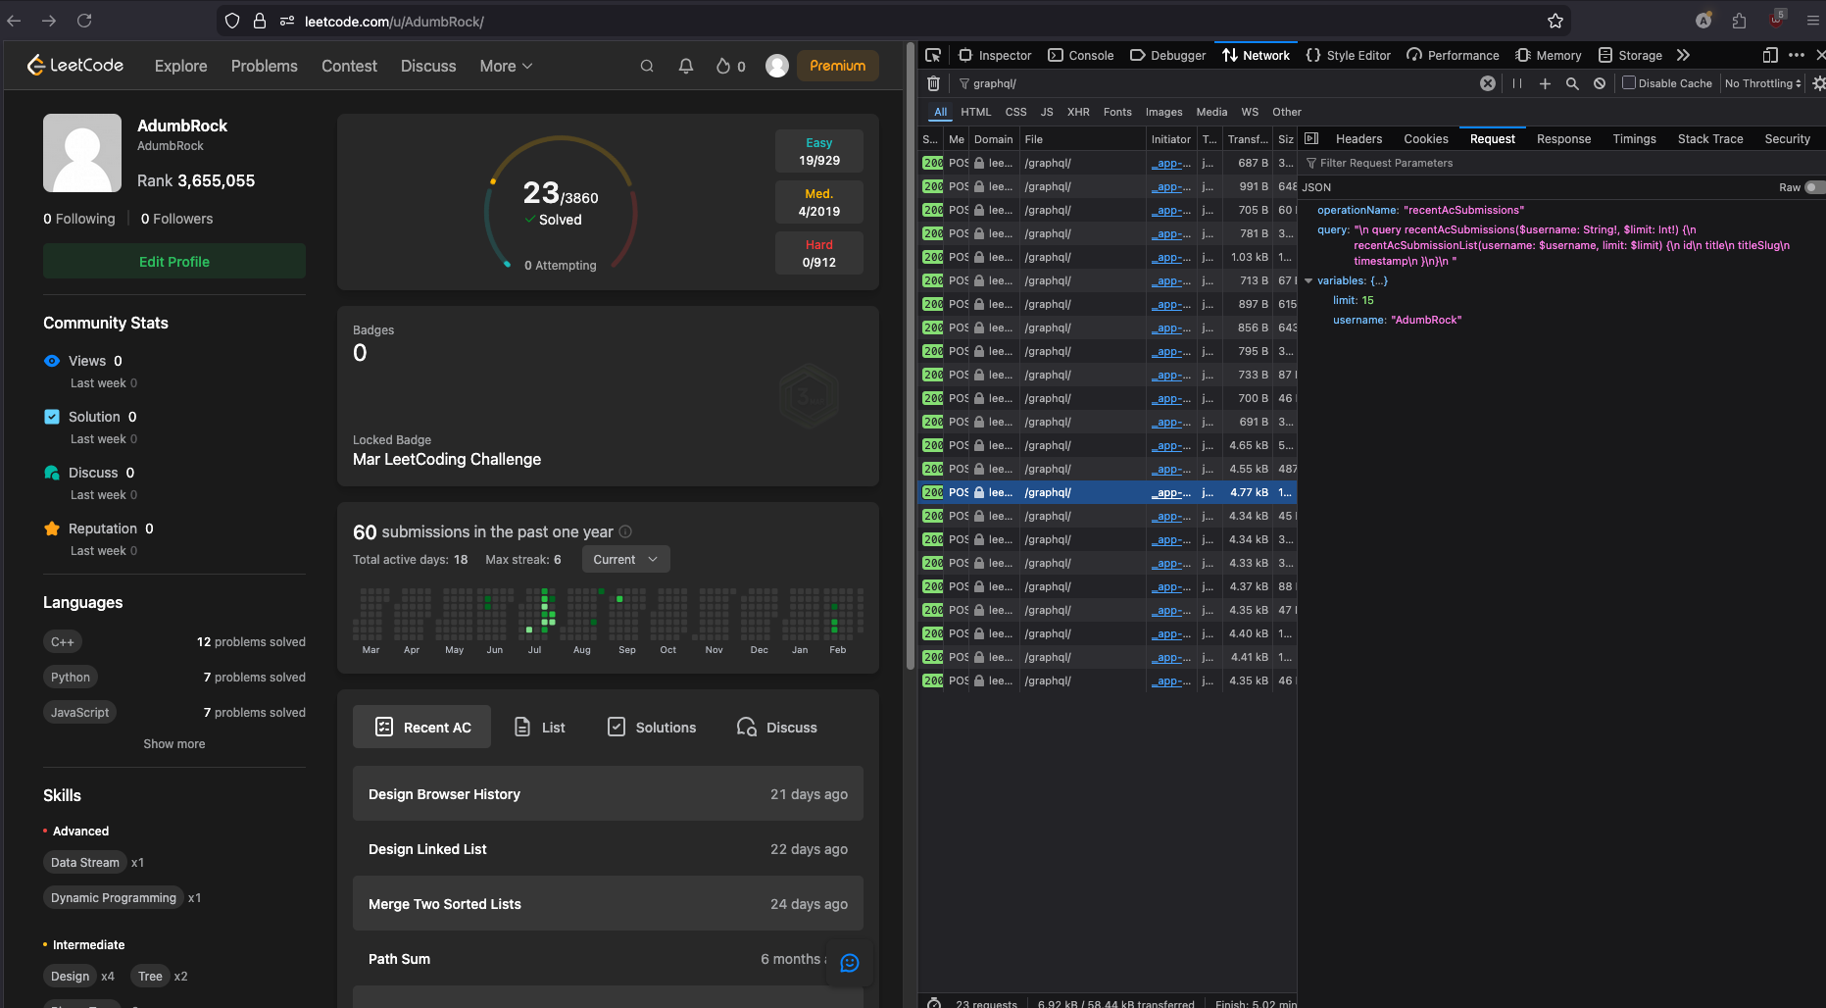Open DevTools three-dot options menu
The width and height of the screenshot is (1826, 1008).
tap(1797, 55)
